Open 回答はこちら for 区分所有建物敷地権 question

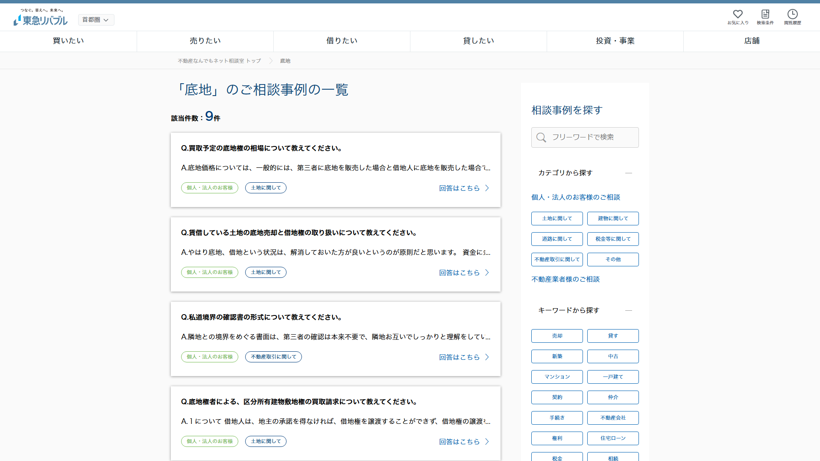pos(464,442)
